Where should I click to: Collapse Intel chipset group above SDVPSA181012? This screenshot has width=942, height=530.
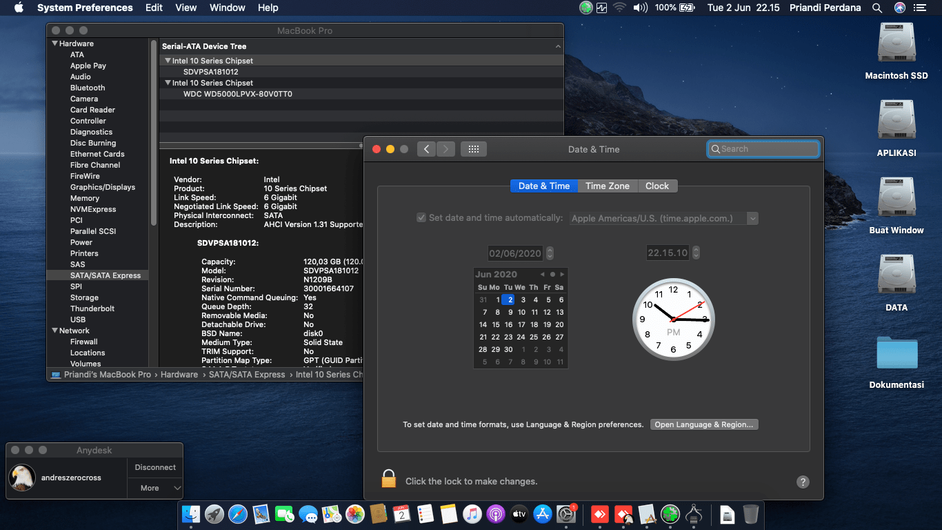168,61
